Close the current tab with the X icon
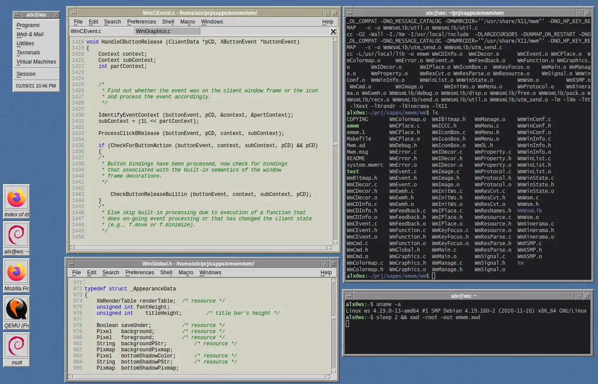The image size is (598, 384). 333,31
